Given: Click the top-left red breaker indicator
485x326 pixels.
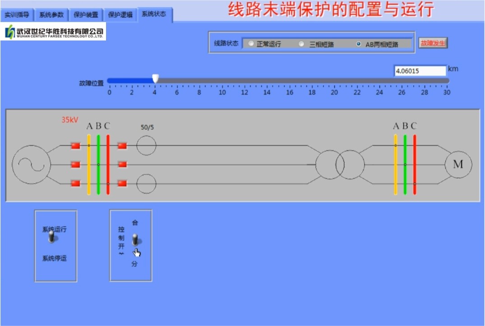Looking at the screenshot, I should tap(75, 146).
